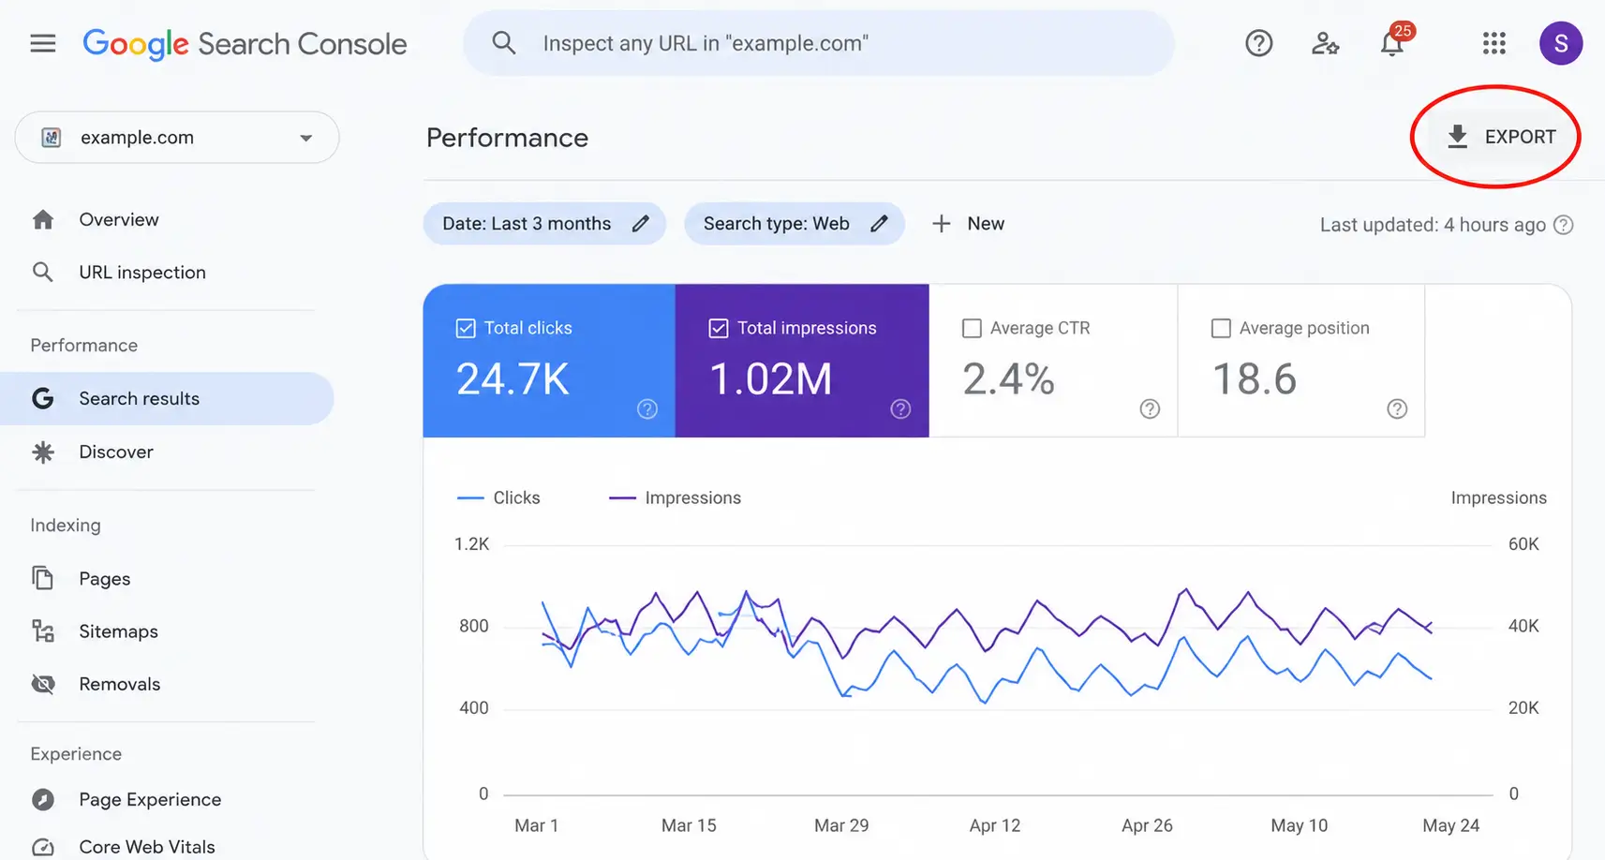Click help icon on Total impressions card
Viewport: 1605px width, 860px height.
(x=900, y=408)
